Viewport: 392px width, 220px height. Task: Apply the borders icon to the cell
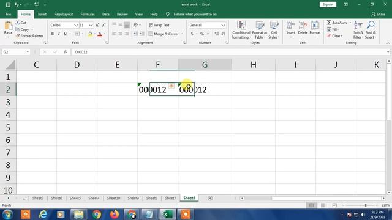click(x=78, y=34)
